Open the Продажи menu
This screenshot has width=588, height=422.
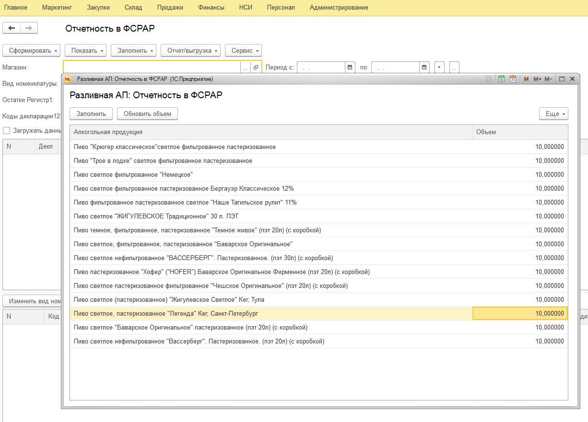170,8
